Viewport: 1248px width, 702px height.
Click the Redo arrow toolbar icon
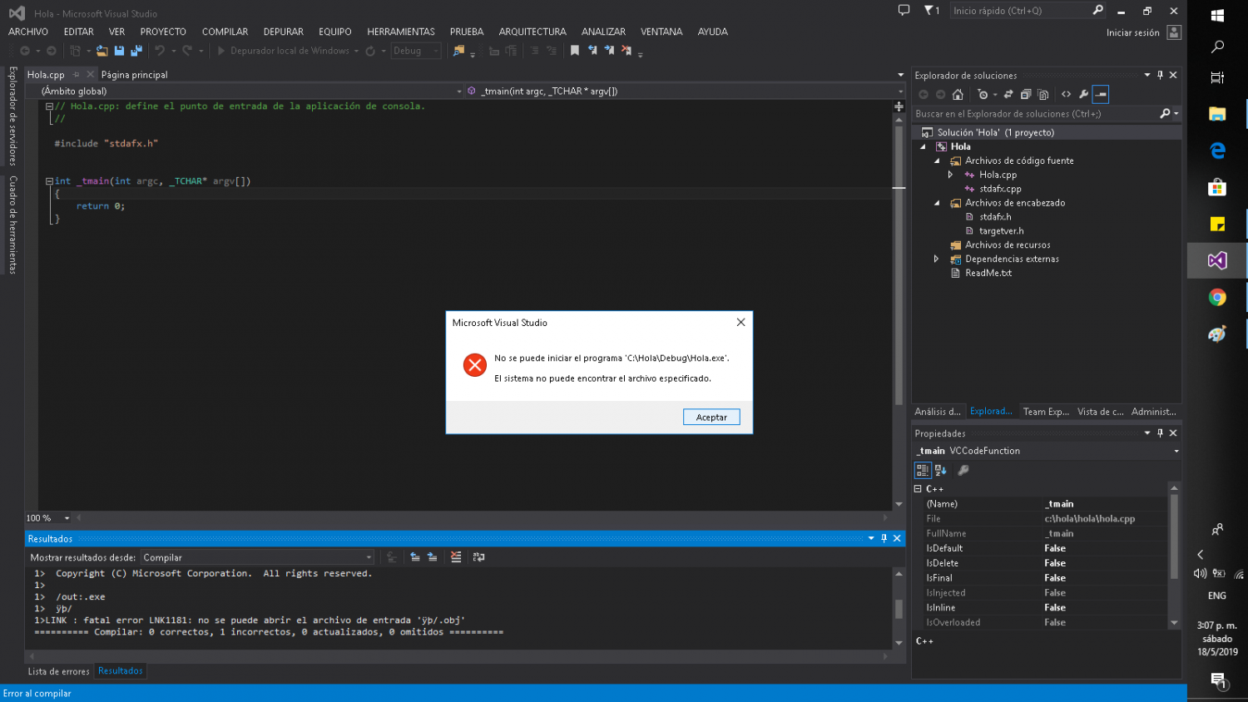pyautogui.click(x=187, y=51)
